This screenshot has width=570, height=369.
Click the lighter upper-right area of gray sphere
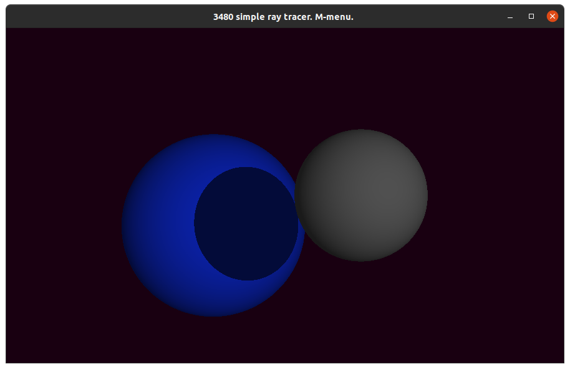tap(393, 168)
